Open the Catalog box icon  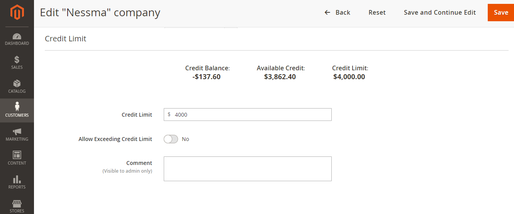tap(17, 84)
